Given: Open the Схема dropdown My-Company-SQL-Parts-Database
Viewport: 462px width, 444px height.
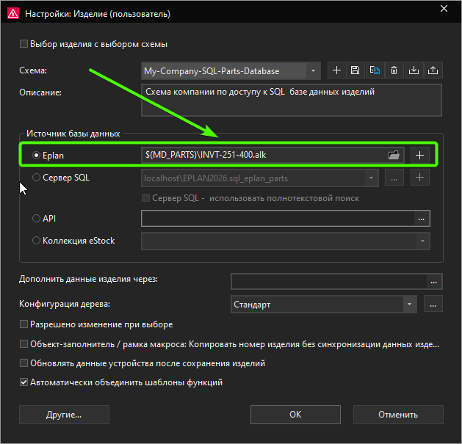Looking at the screenshot, I should click(231, 71).
